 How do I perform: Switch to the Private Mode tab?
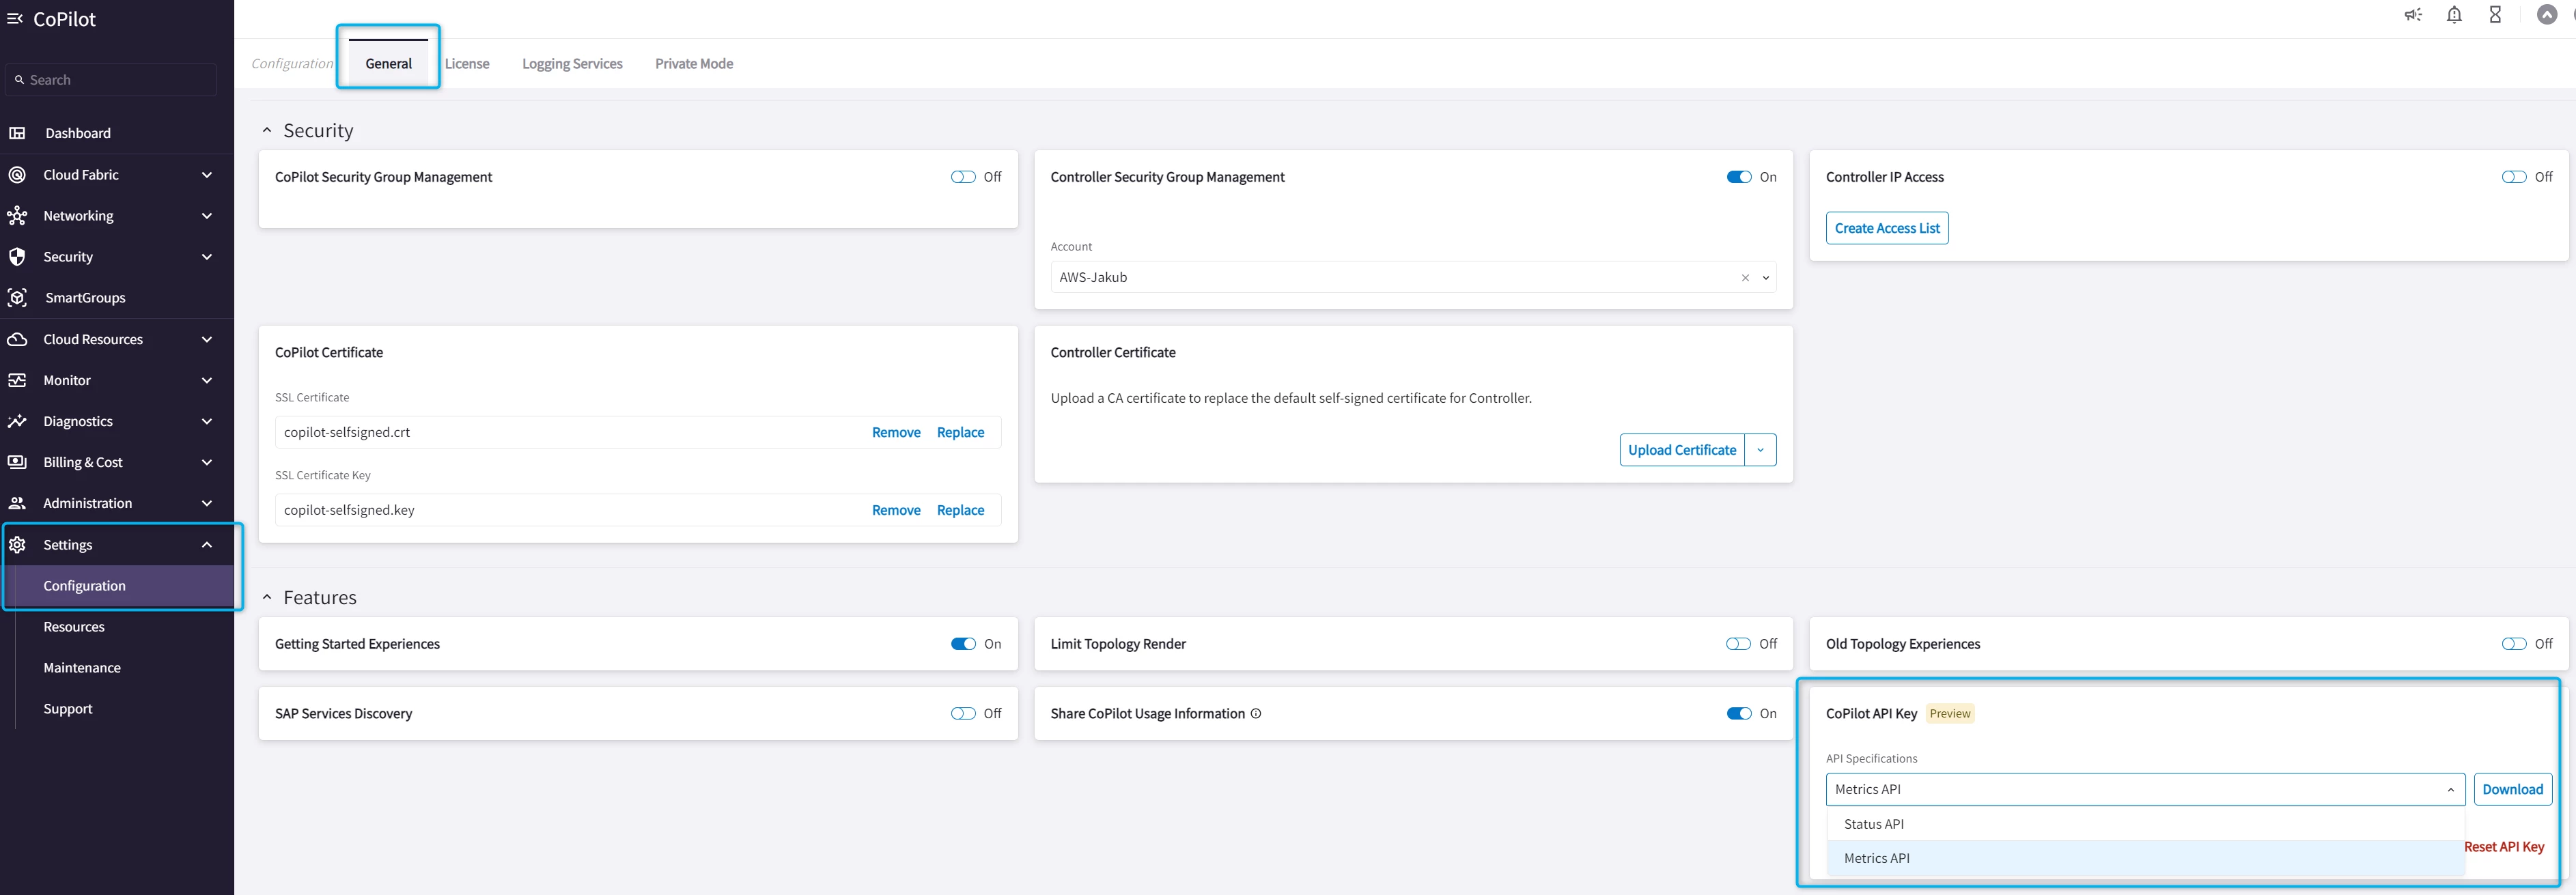(x=694, y=64)
